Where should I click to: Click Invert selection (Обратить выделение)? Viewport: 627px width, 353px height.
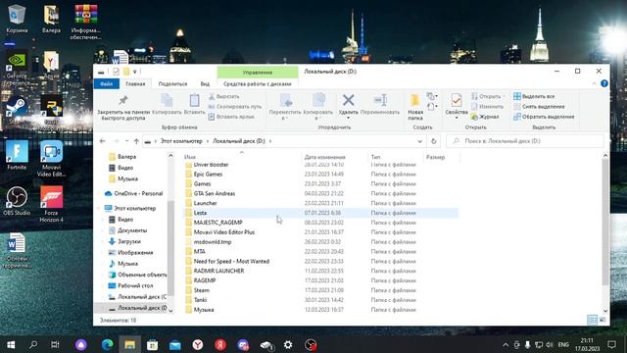click(544, 117)
